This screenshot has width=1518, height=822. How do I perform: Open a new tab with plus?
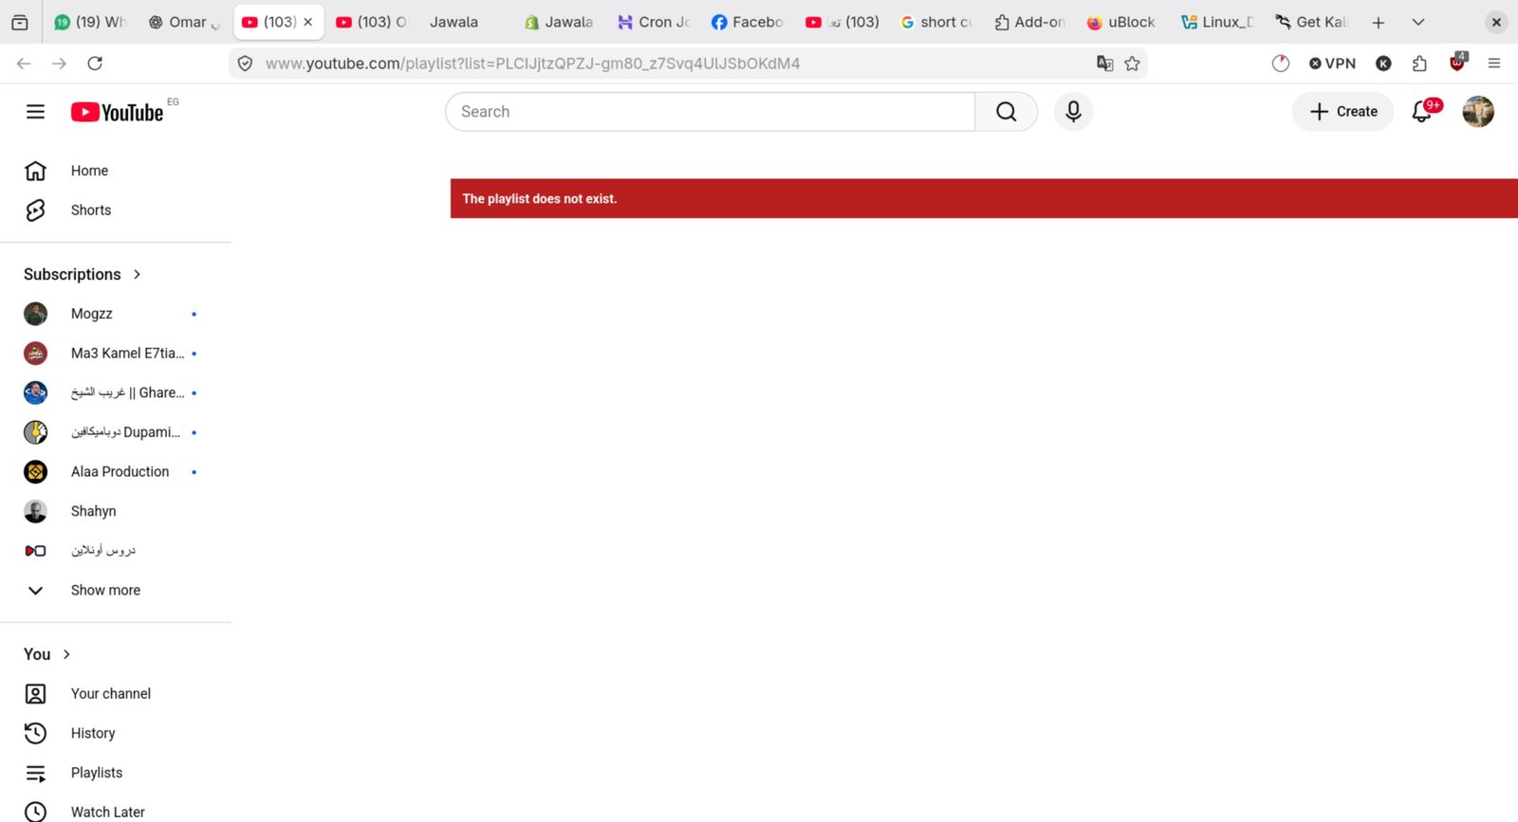tap(1379, 22)
